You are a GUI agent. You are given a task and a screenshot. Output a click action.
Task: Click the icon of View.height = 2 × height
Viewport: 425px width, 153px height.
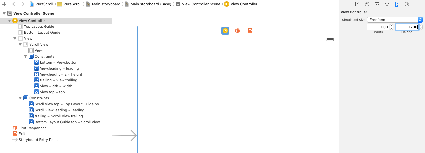pos(36,74)
